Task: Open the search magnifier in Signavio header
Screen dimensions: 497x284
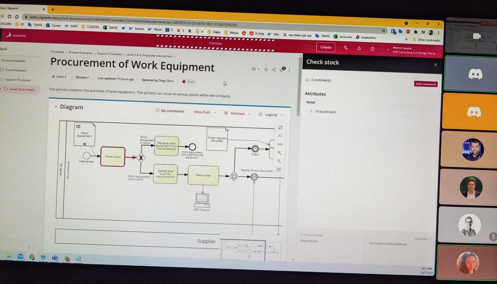Action: pyautogui.click(x=346, y=48)
